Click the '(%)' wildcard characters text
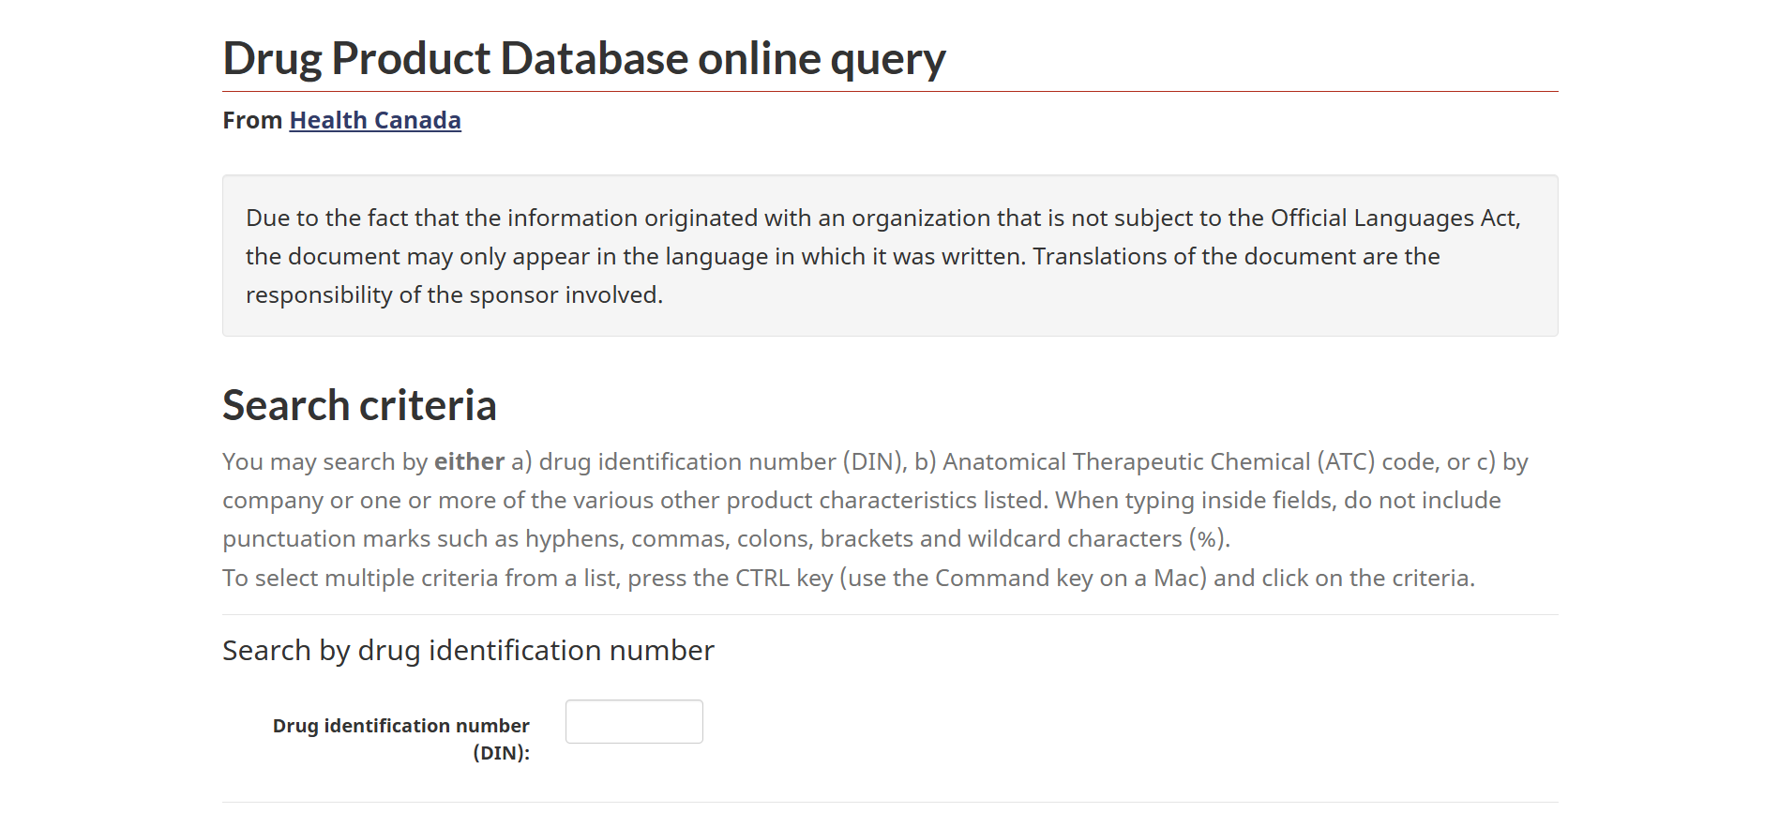The width and height of the screenshot is (1779, 813). pos(1207,538)
